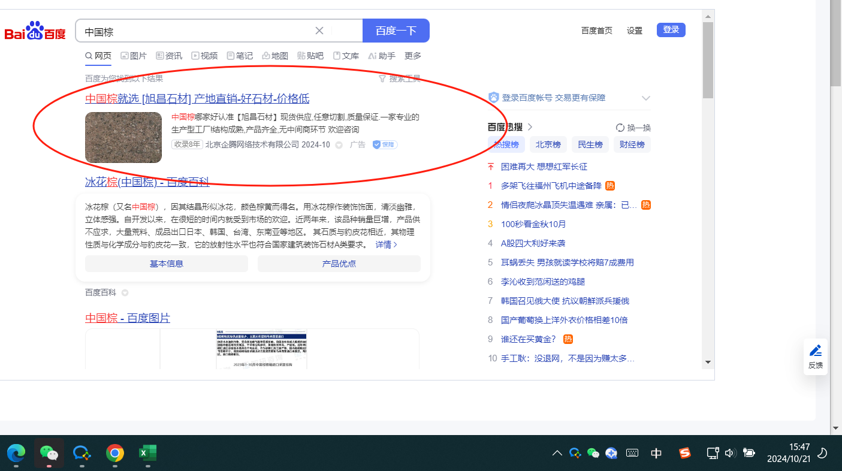This screenshot has height=471, width=842.
Task: Switch to the 图片 images tab
Action: click(134, 56)
